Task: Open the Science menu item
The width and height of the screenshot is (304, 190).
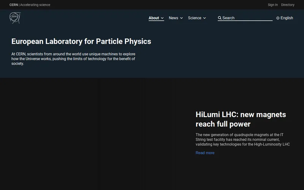Action: point(195,18)
